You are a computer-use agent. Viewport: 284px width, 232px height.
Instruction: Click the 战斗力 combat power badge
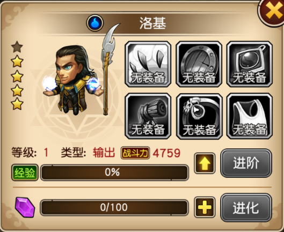pos(135,153)
